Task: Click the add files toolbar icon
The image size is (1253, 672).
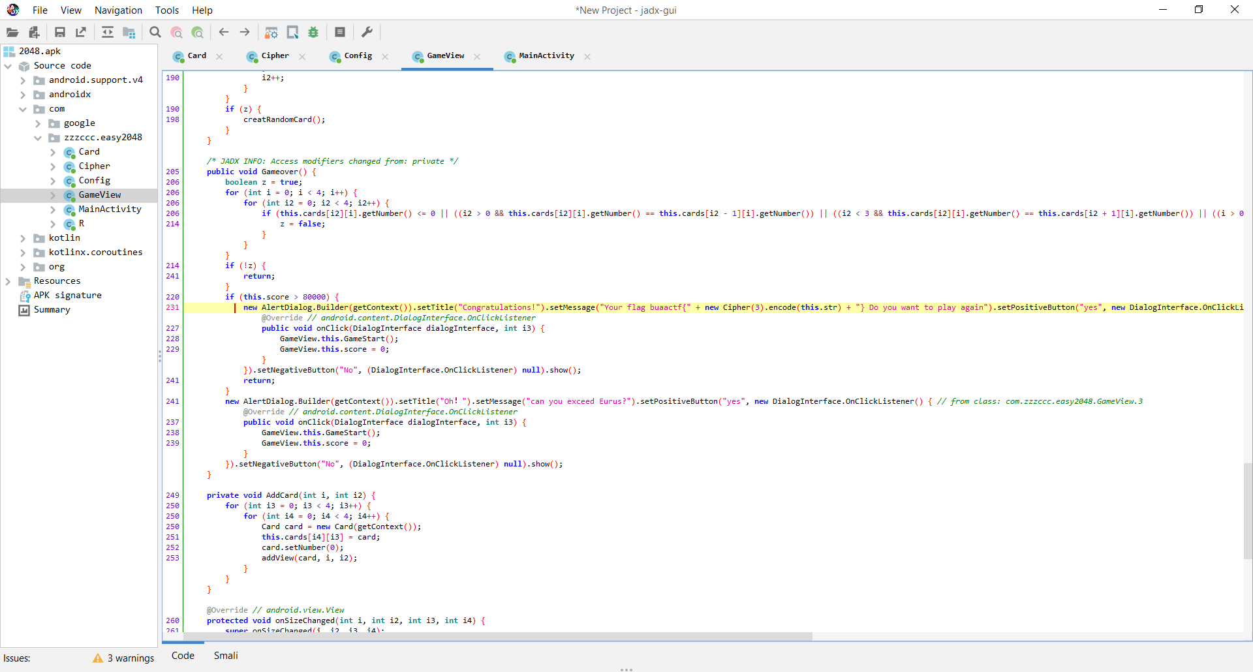Action: click(x=35, y=32)
